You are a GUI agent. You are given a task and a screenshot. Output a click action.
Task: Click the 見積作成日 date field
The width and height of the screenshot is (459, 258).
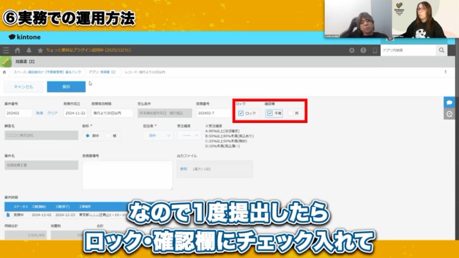[75, 113]
